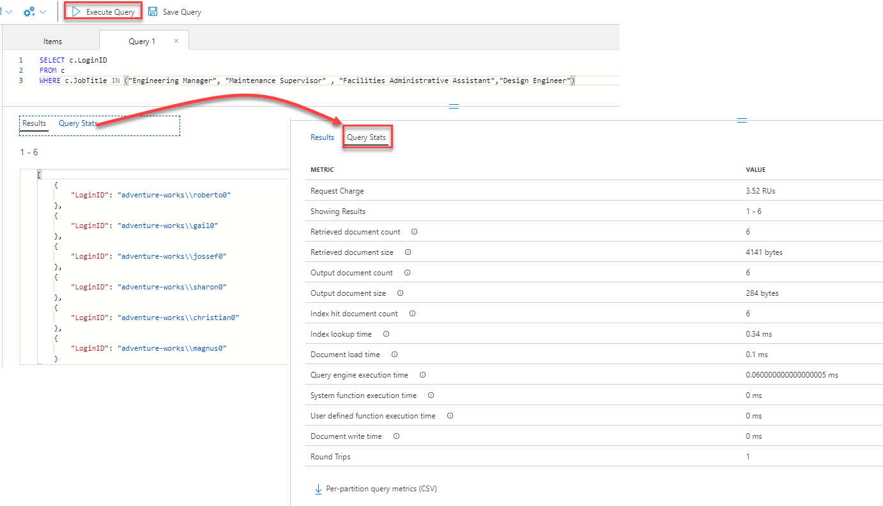This screenshot has width=883, height=506.
Task: Open the Per-partition query metrics (CSV) link
Action: (x=381, y=489)
